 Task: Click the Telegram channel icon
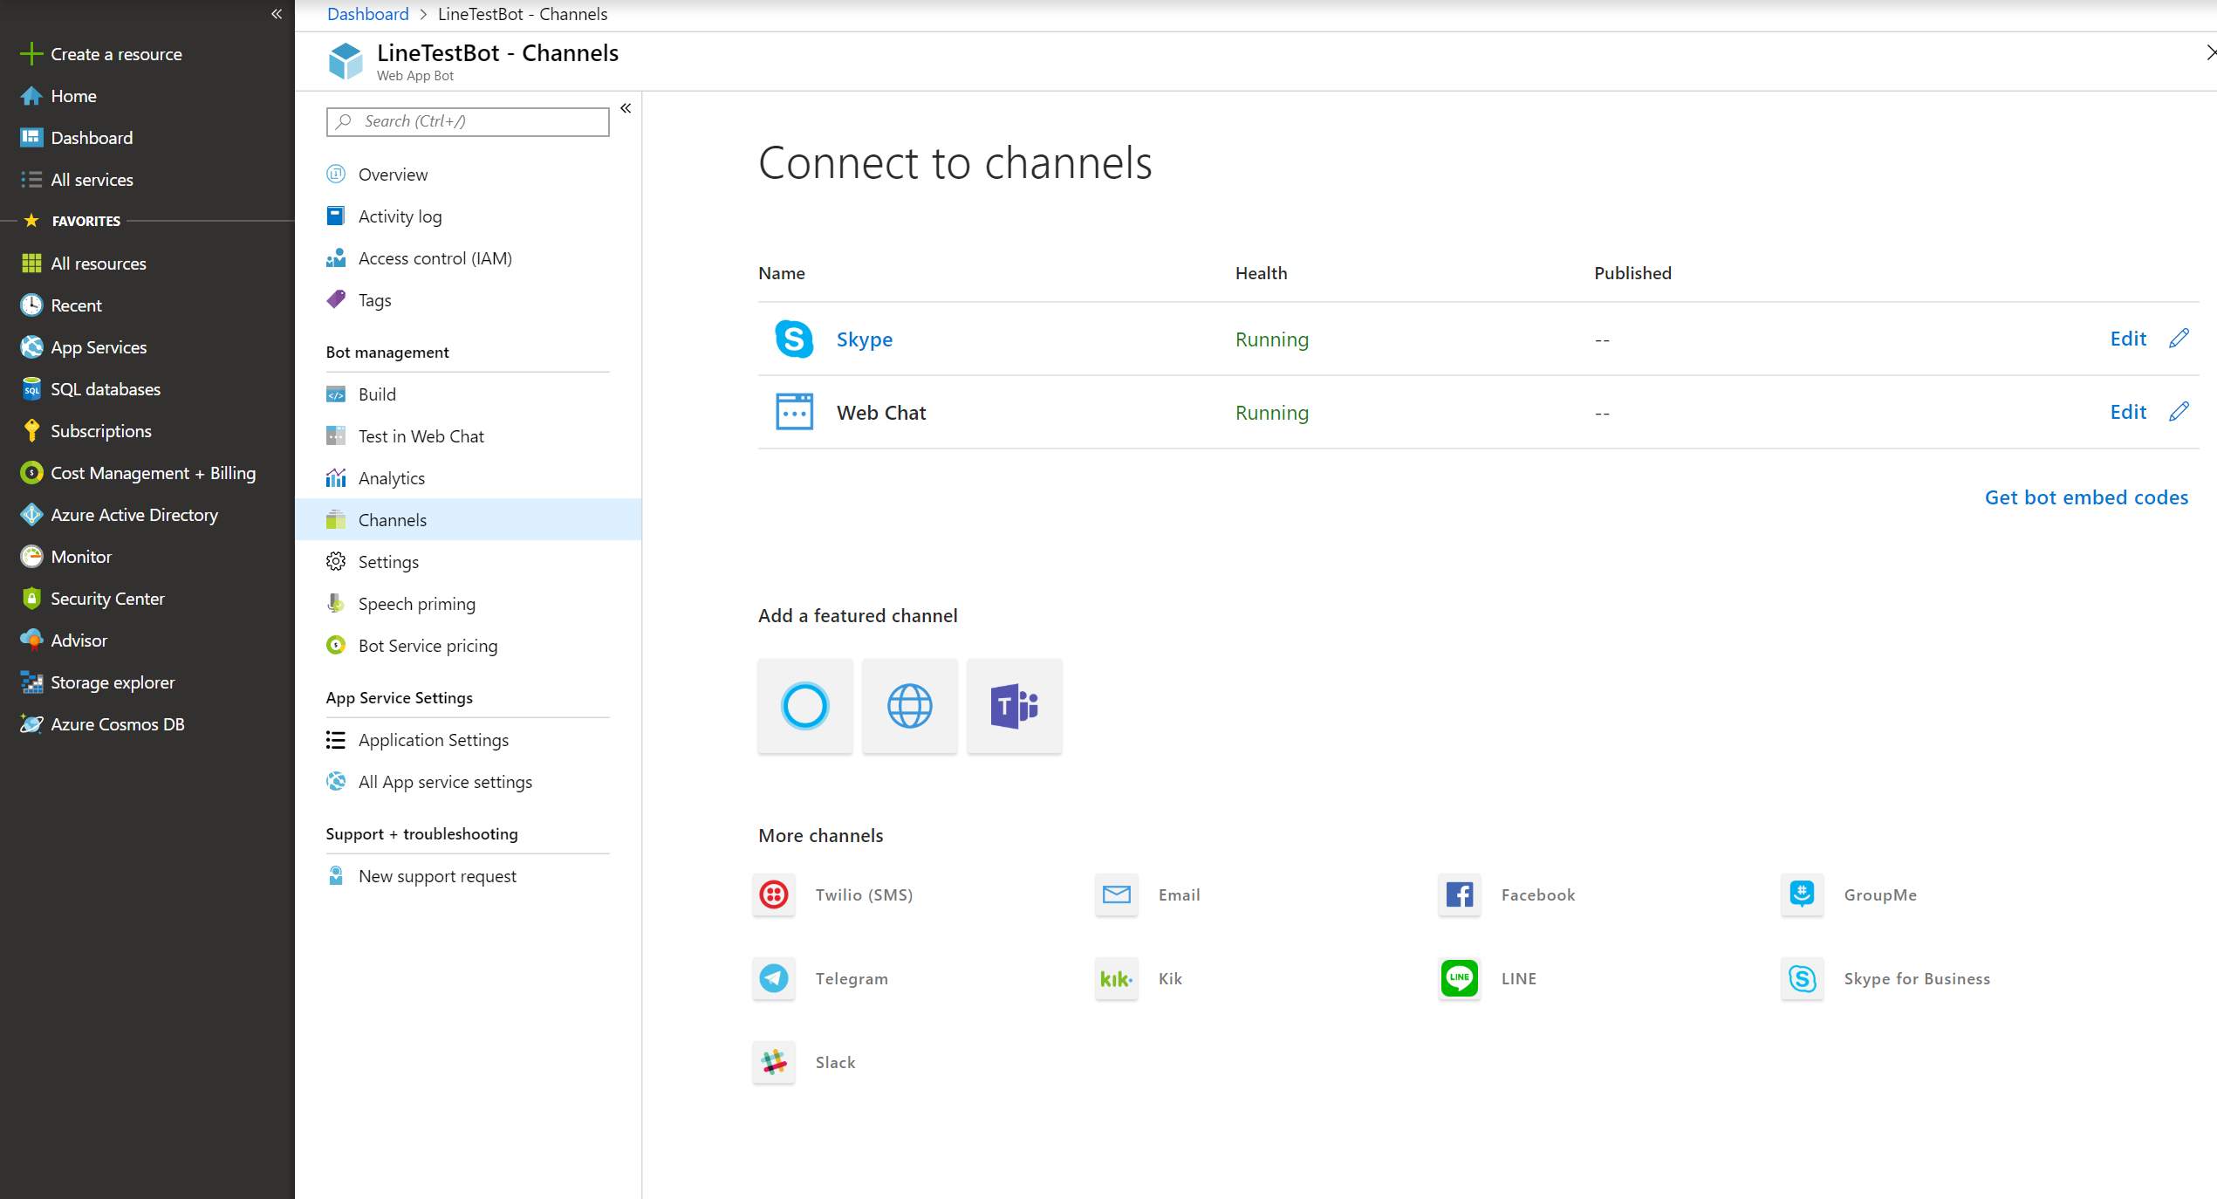775,977
